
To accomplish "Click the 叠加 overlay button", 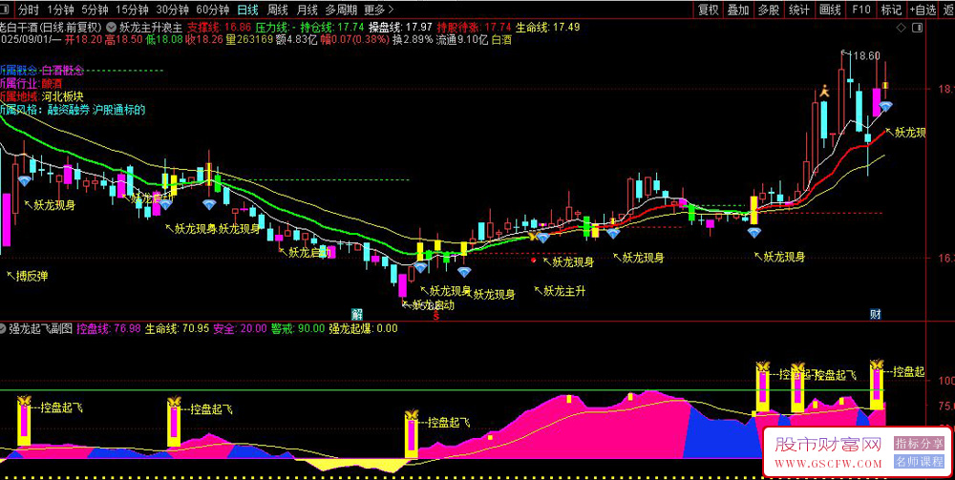I will (x=738, y=10).
